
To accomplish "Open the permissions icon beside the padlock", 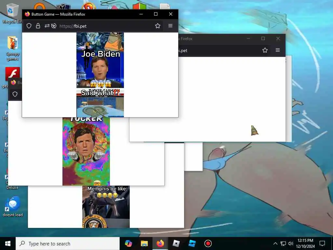I will click(47, 26).
